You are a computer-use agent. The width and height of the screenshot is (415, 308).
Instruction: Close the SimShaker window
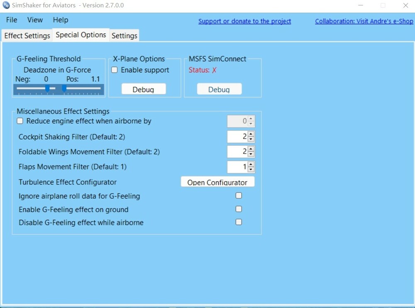[x=405, y=5]
